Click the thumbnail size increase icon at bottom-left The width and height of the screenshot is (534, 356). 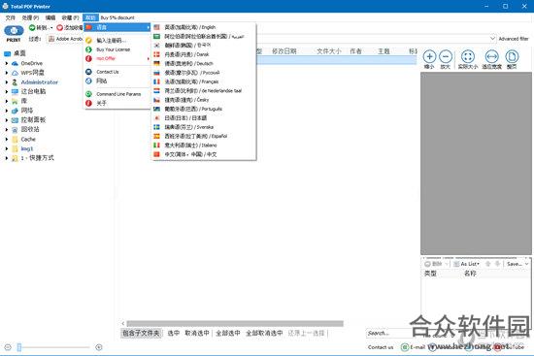[x=99, y=347]
